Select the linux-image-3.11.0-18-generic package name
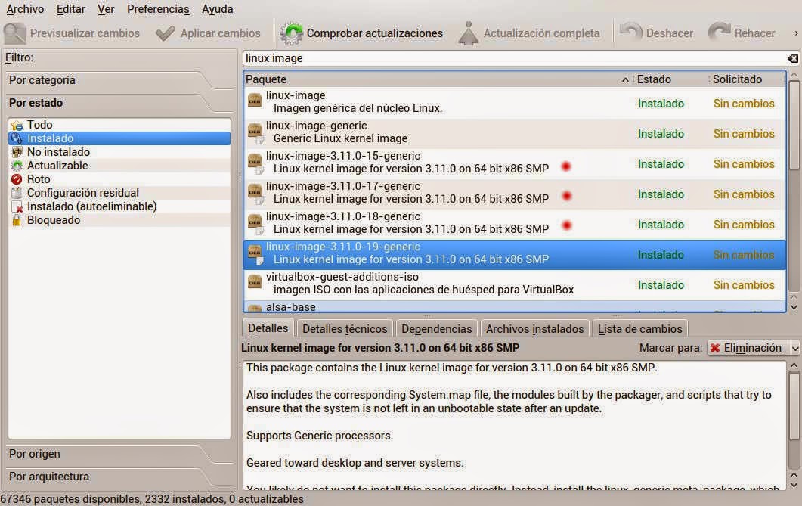 point(342,216)
